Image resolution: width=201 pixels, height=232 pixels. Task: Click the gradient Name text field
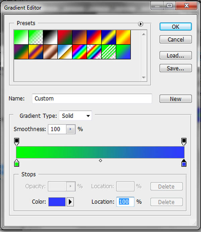pos(92,99)
